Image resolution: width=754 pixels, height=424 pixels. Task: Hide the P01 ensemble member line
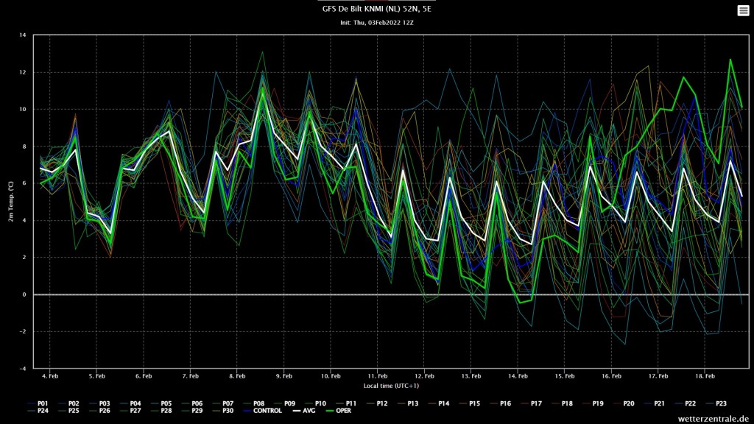pos(38,404)
